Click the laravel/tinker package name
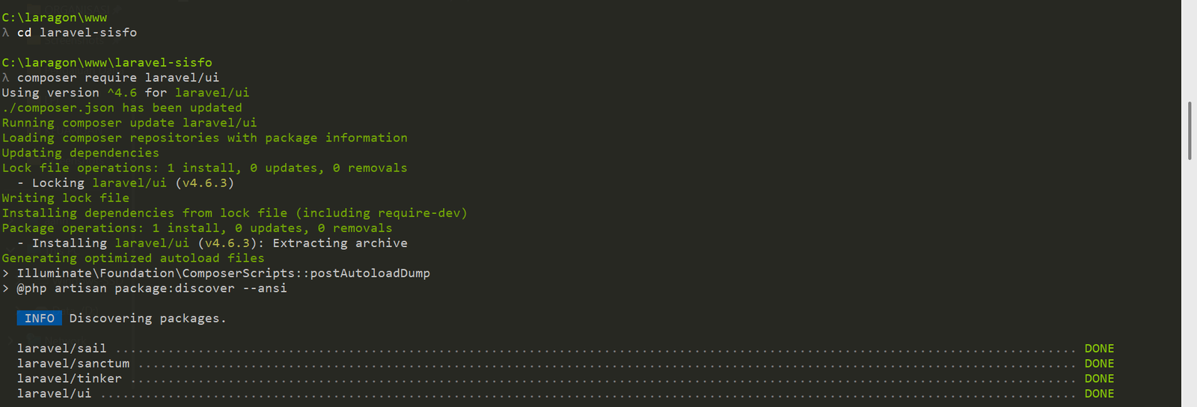This screenshot has width=1197, height=407. tap(70, 379)
